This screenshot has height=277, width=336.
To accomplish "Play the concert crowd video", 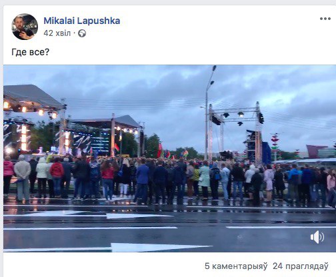I will [x=169, y=158].
